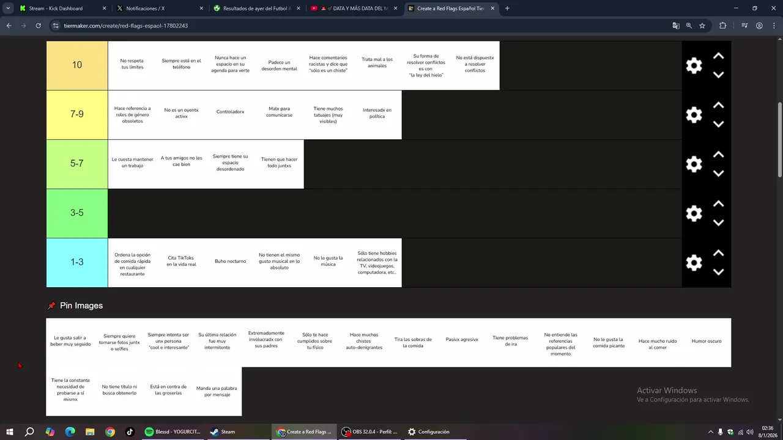Open Microsoft Edge from taskbar
The image size is (783, 440).
(70, 431)
